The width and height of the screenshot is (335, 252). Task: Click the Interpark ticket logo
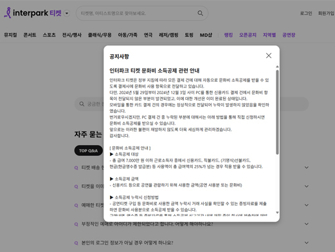click(33, 13)
